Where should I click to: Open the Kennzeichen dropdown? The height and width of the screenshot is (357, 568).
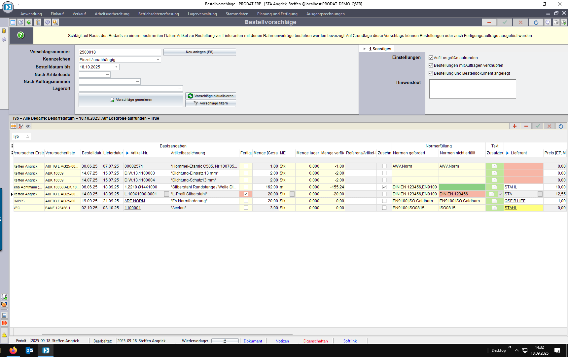click(158, 60)
